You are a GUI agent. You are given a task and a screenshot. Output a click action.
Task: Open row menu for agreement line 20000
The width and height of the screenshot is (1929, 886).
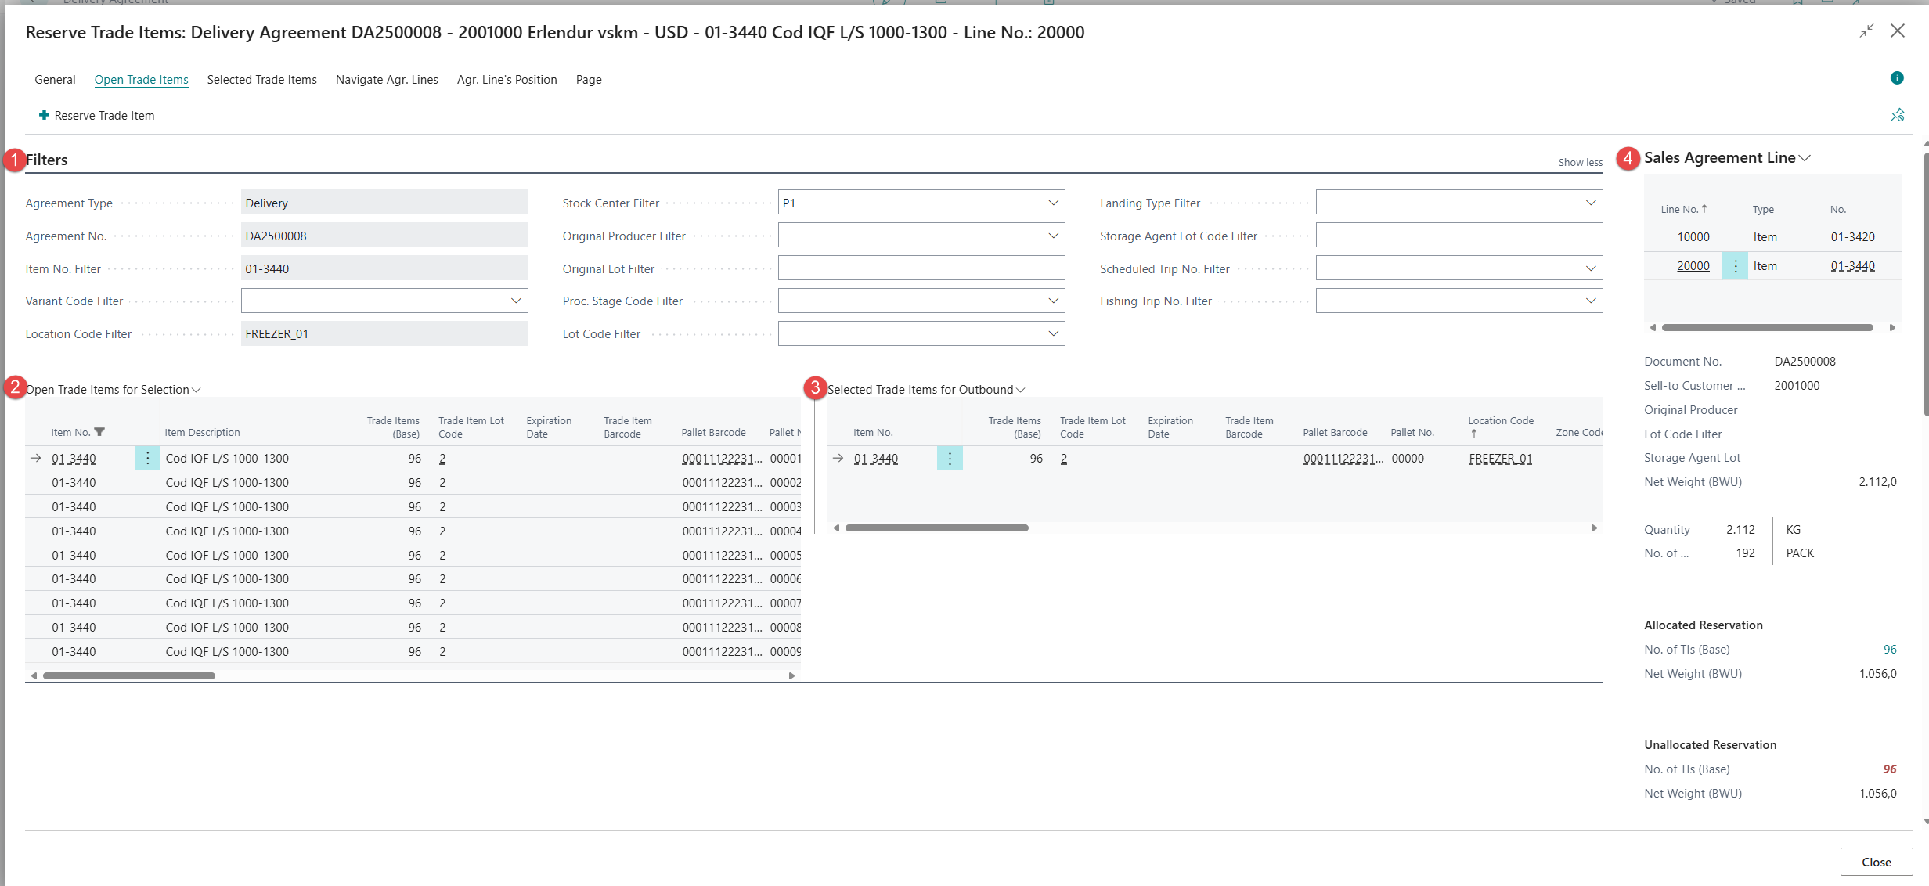coord(1735,266)
